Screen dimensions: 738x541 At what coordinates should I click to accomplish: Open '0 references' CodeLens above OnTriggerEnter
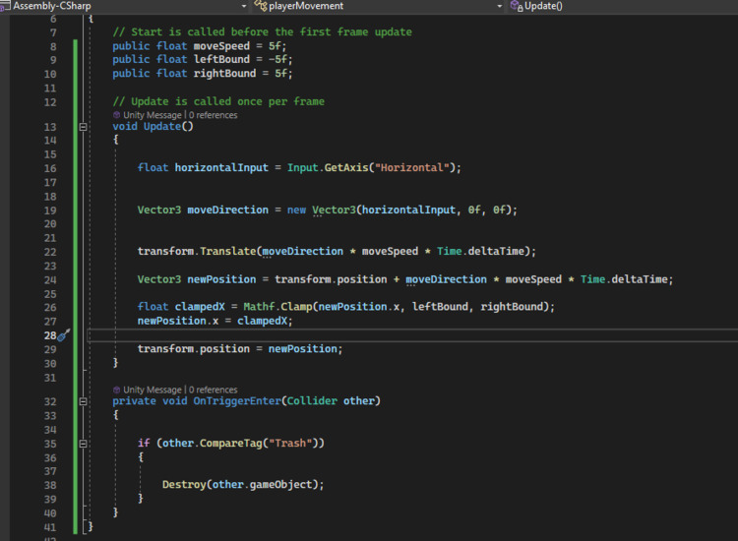click(x=214, y=390)
